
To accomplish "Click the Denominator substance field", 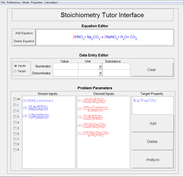I will [116, 73].
